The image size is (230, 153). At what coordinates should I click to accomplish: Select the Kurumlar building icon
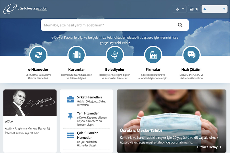76,55
